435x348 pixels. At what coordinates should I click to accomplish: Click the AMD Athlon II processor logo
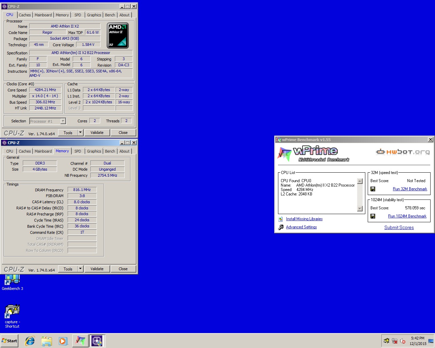coord(118,35)
